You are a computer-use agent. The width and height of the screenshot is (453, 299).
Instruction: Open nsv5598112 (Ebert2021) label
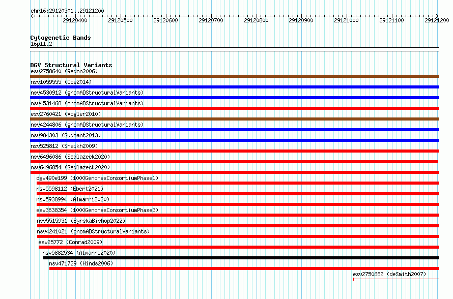click(x=70, y=189)
